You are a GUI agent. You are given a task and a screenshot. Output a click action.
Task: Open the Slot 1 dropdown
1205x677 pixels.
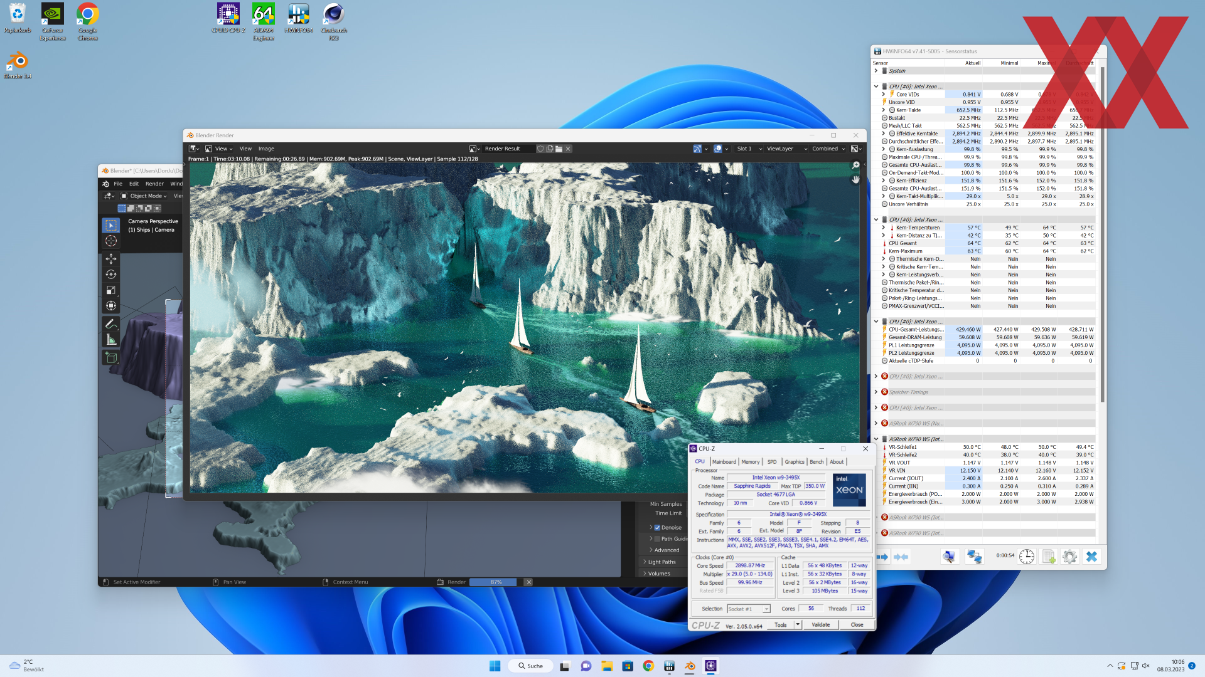tap(749, 149)
